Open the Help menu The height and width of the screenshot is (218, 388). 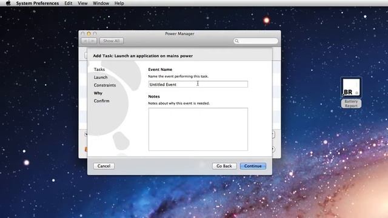[119, 3]
